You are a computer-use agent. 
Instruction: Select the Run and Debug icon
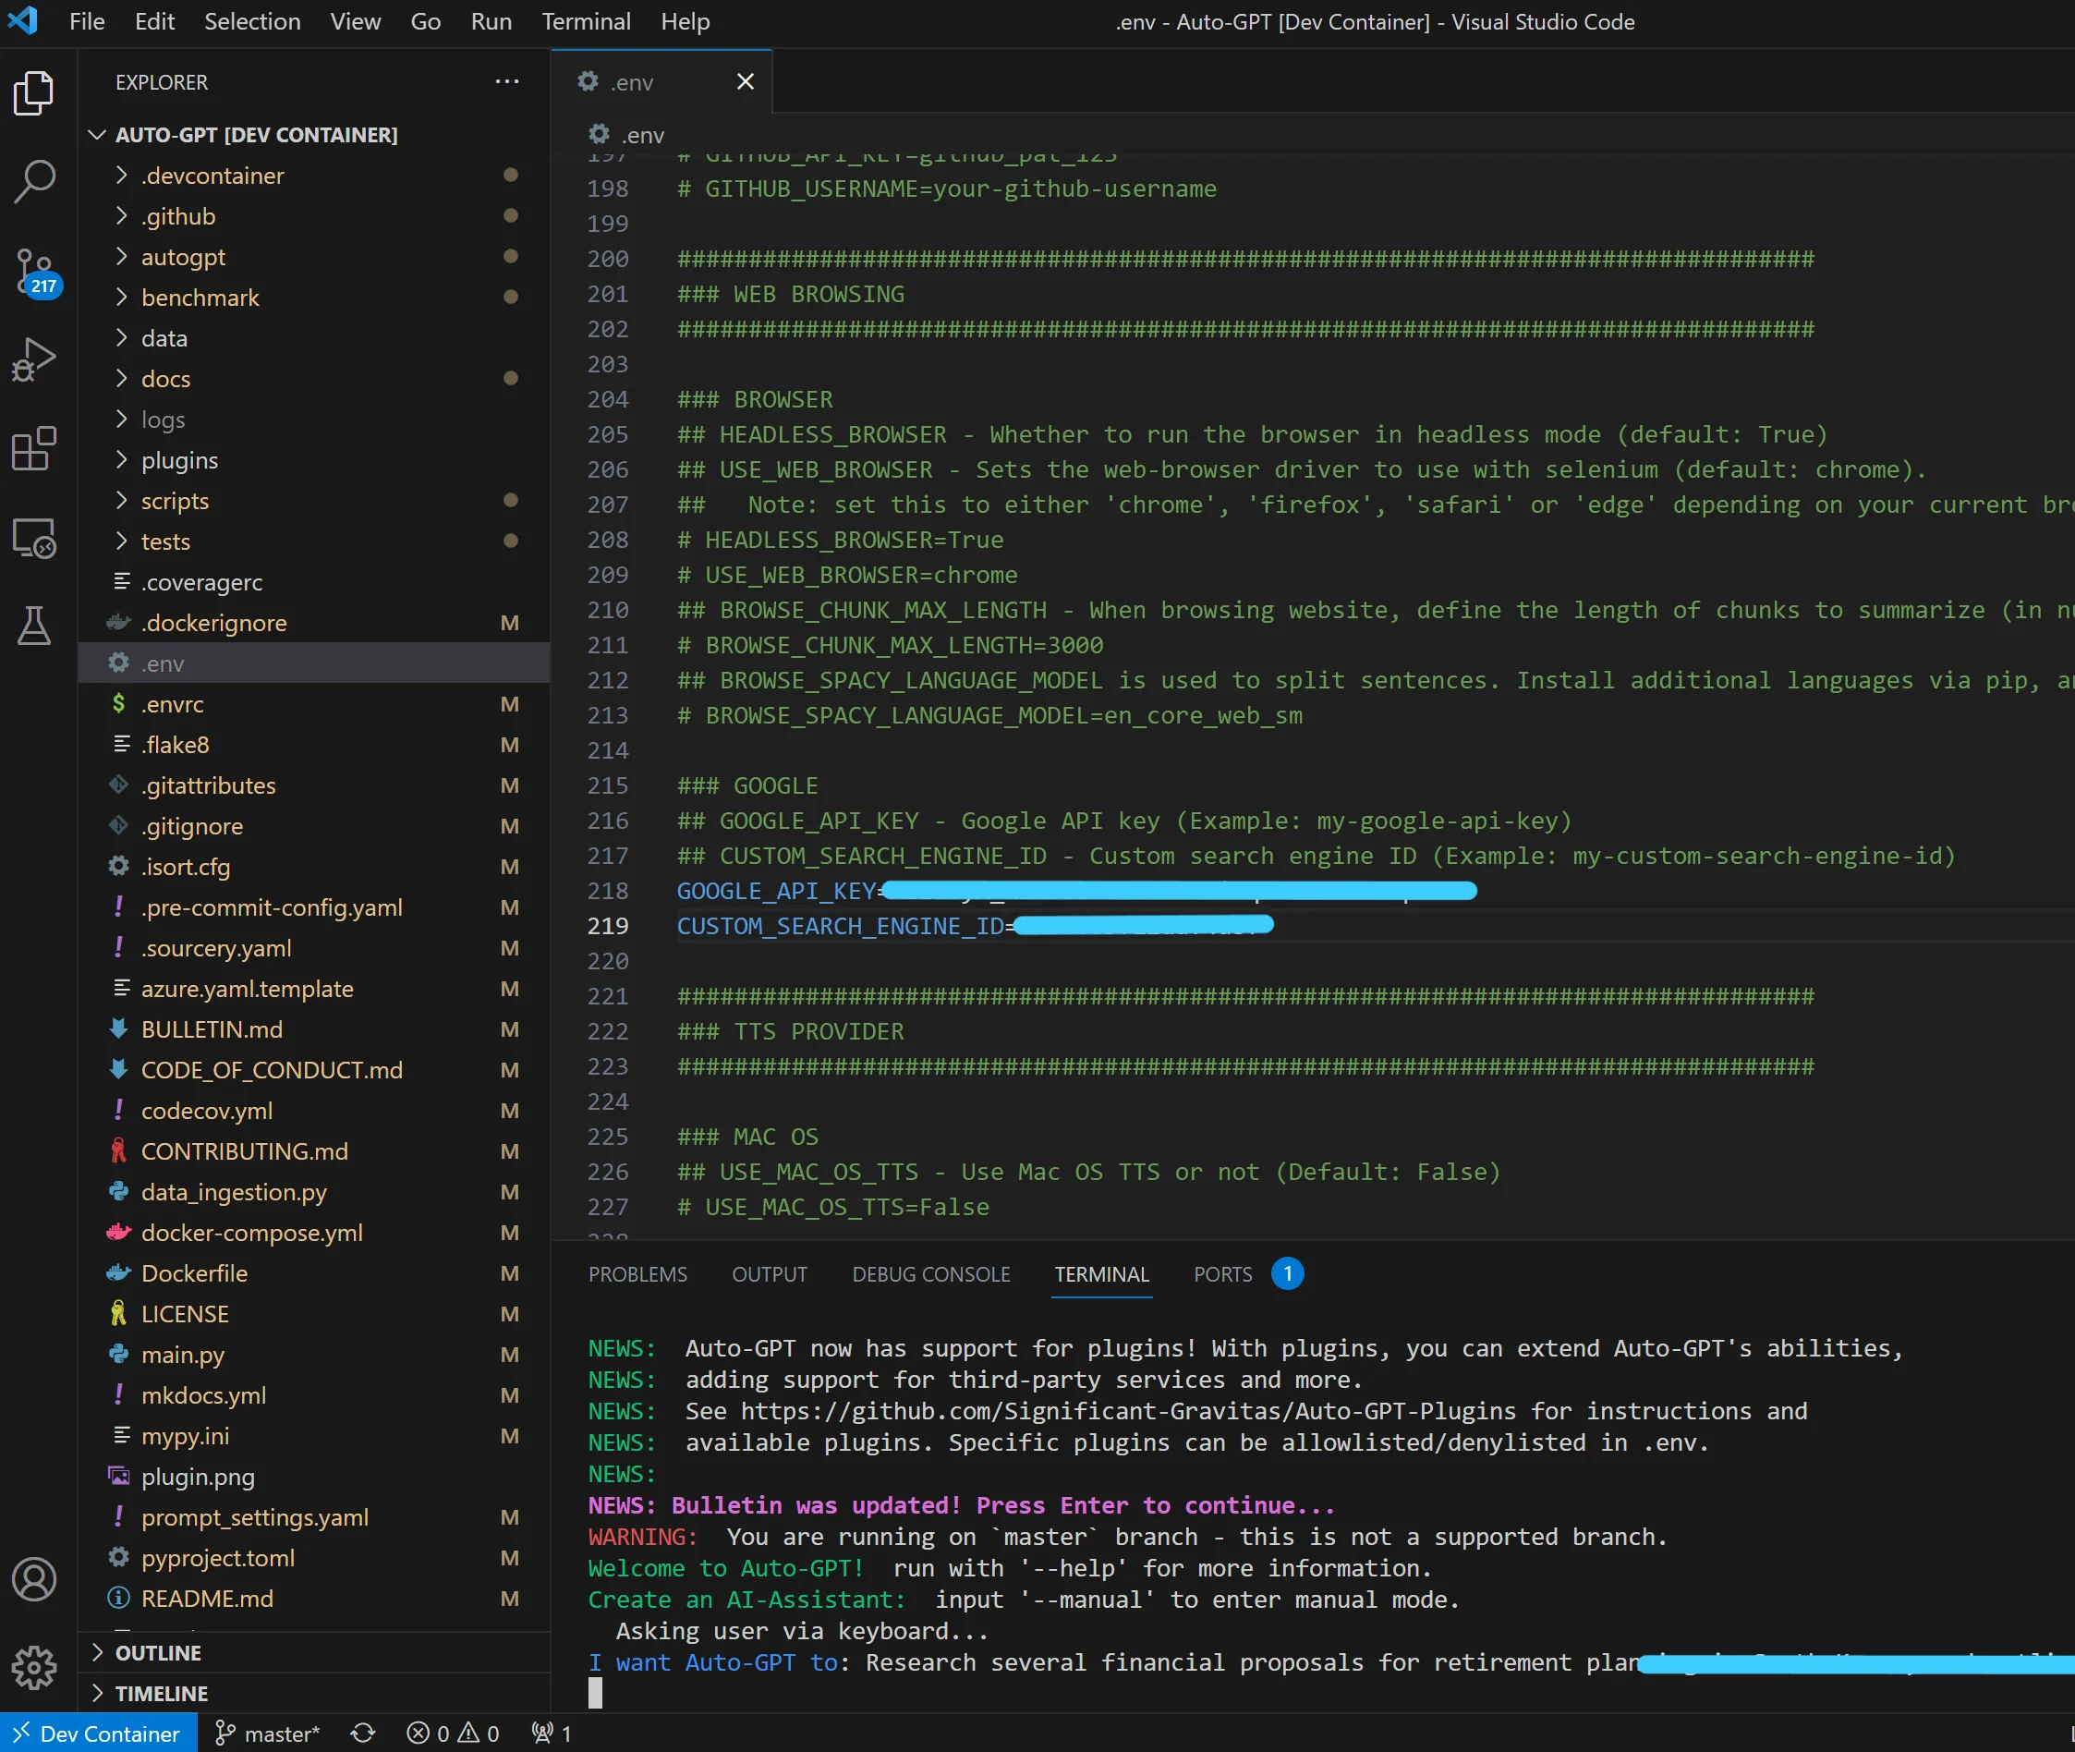(35, 359)
